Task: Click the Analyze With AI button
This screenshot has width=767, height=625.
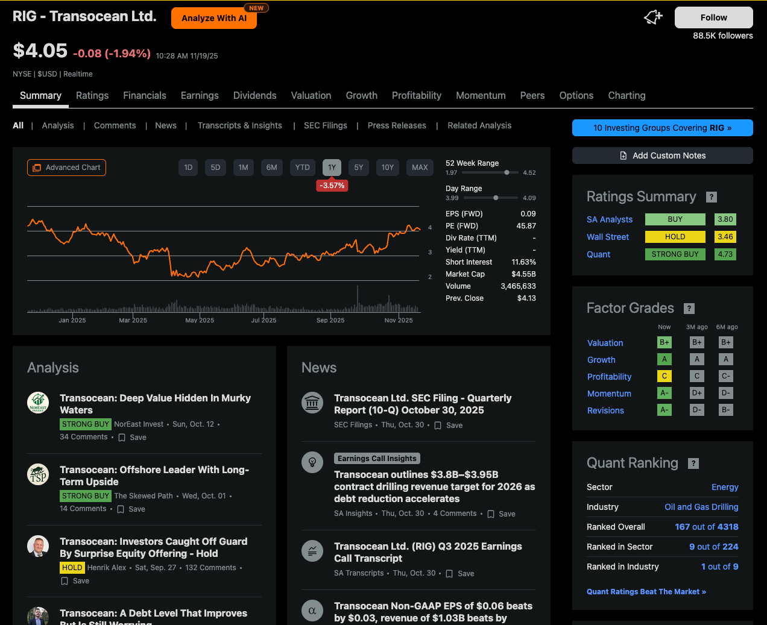Action: coord(214,18)
